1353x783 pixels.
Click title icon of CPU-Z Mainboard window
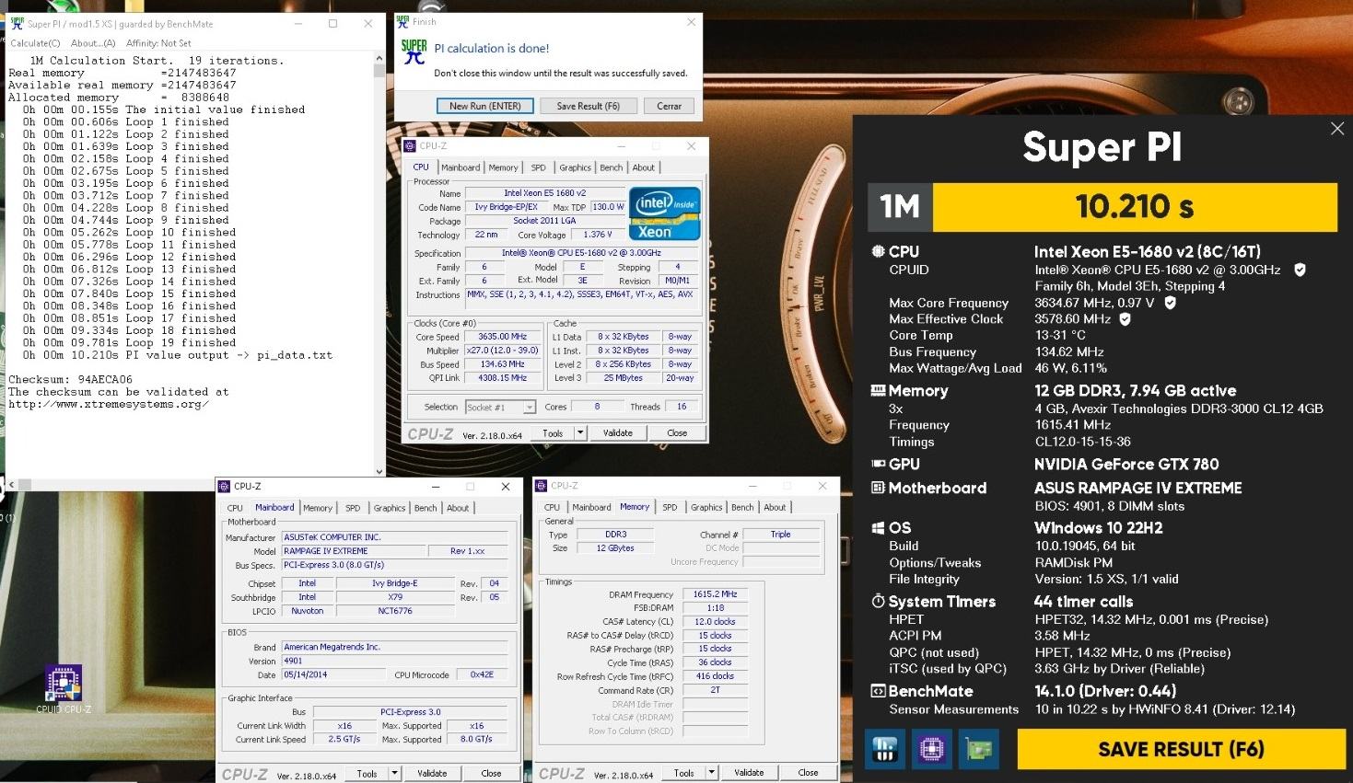[x=224, y=486]
